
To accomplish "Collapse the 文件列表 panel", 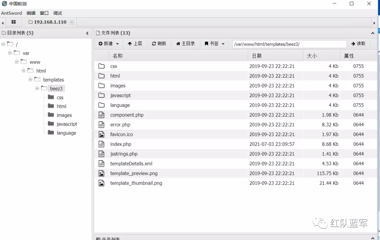I will pyautogui.click(x=373, y=33).
